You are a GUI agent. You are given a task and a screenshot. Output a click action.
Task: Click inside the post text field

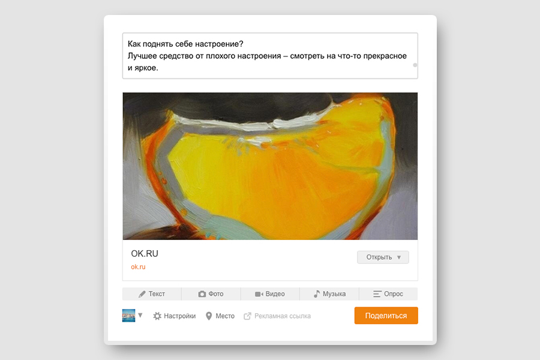point(270,56)
